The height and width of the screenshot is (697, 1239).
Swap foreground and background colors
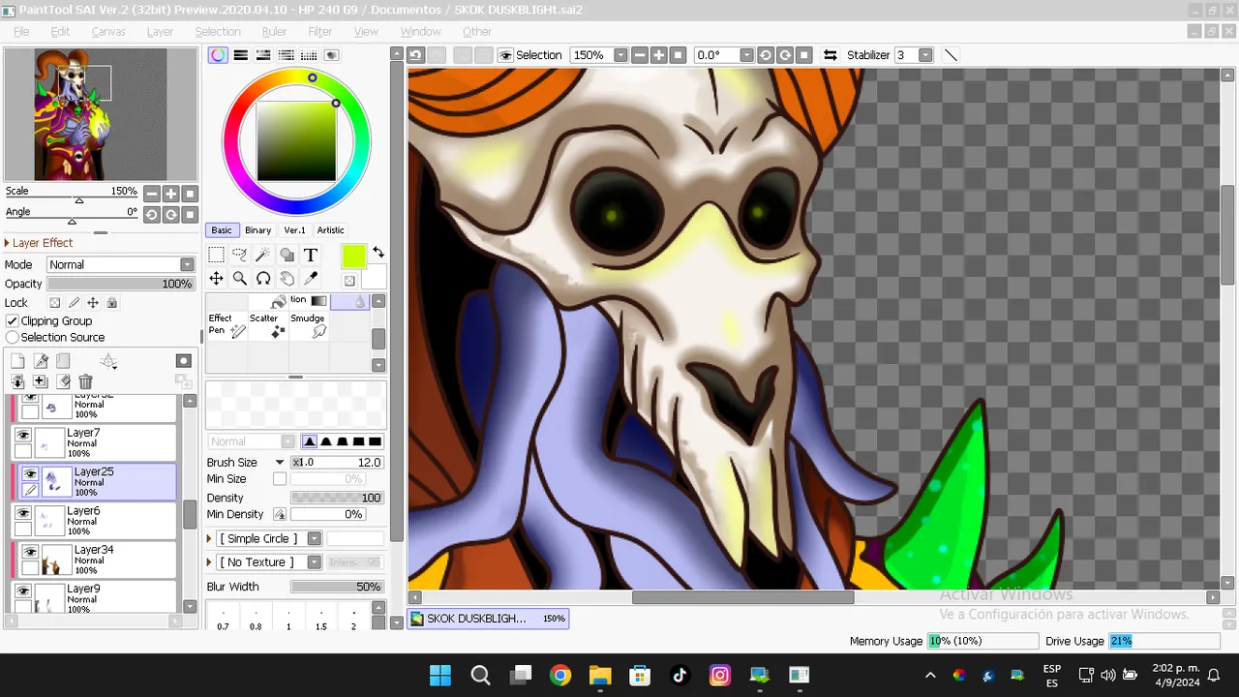[x=378, y=252]
